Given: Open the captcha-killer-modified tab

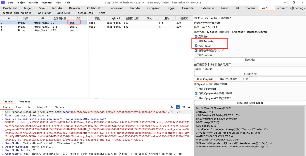Looking at the screenshot, I should click(x=17, y=13).
